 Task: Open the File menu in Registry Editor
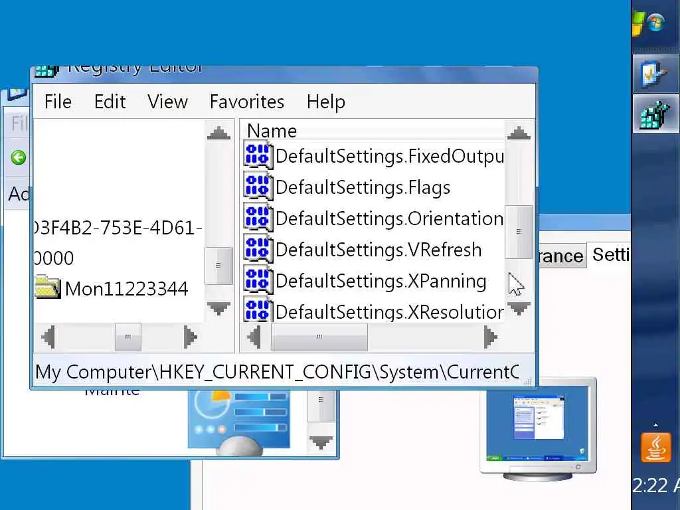[58, 102]
